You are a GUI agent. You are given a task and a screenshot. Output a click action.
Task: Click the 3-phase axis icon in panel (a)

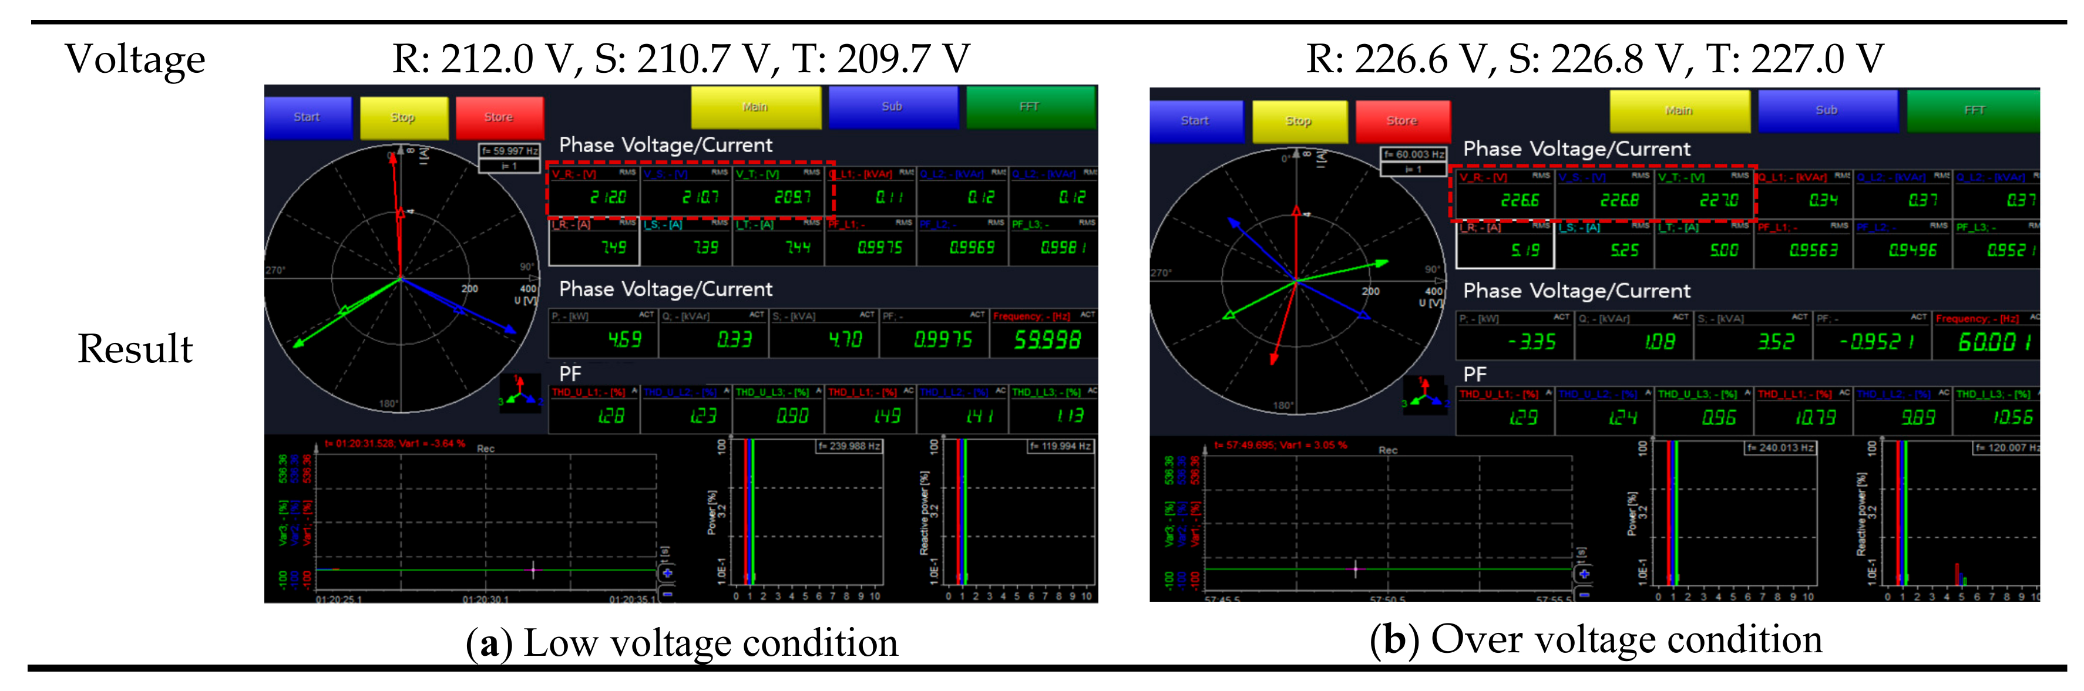(x=520, y=393)
